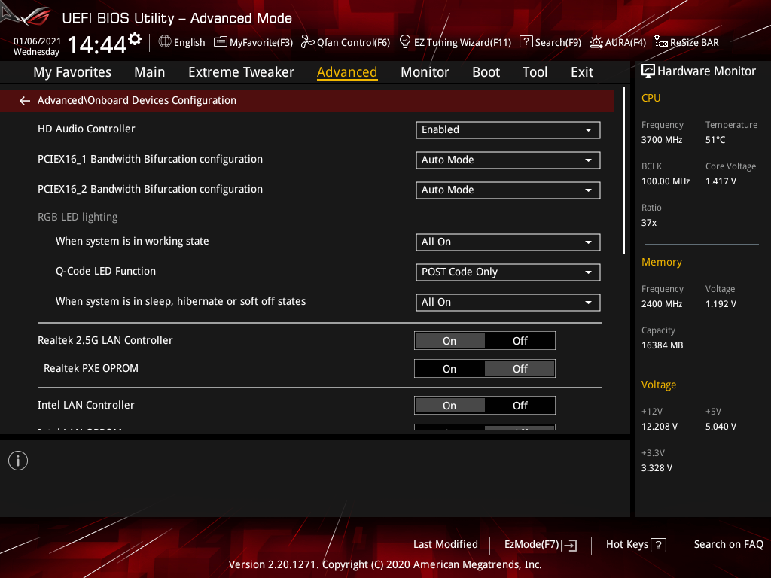Open MyFavorite list icon

[221, 42]
